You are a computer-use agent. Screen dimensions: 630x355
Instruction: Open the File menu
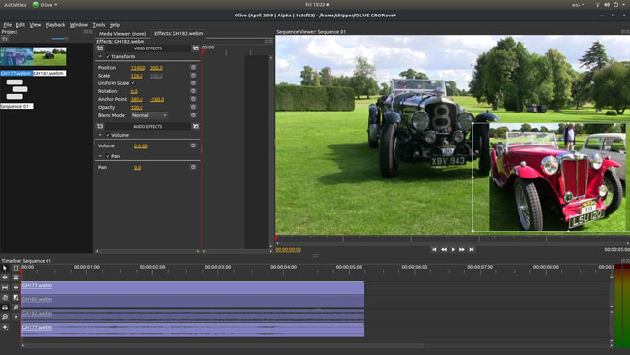click(7, 25)
